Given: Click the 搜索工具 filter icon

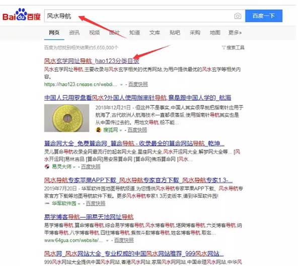Looking at the screenshot, I should point(223,48).
